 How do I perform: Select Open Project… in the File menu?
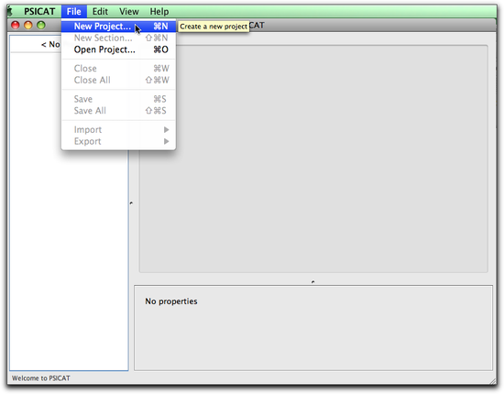click(x=118, y=49)
